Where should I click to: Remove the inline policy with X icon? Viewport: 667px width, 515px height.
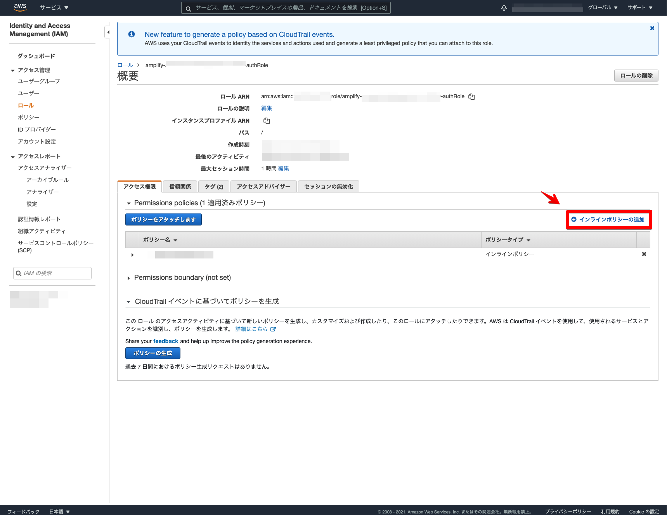click(x=644, y=254)
